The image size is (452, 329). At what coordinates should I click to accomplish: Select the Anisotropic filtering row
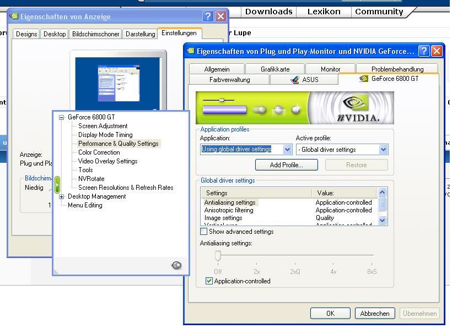coord(289,210)
